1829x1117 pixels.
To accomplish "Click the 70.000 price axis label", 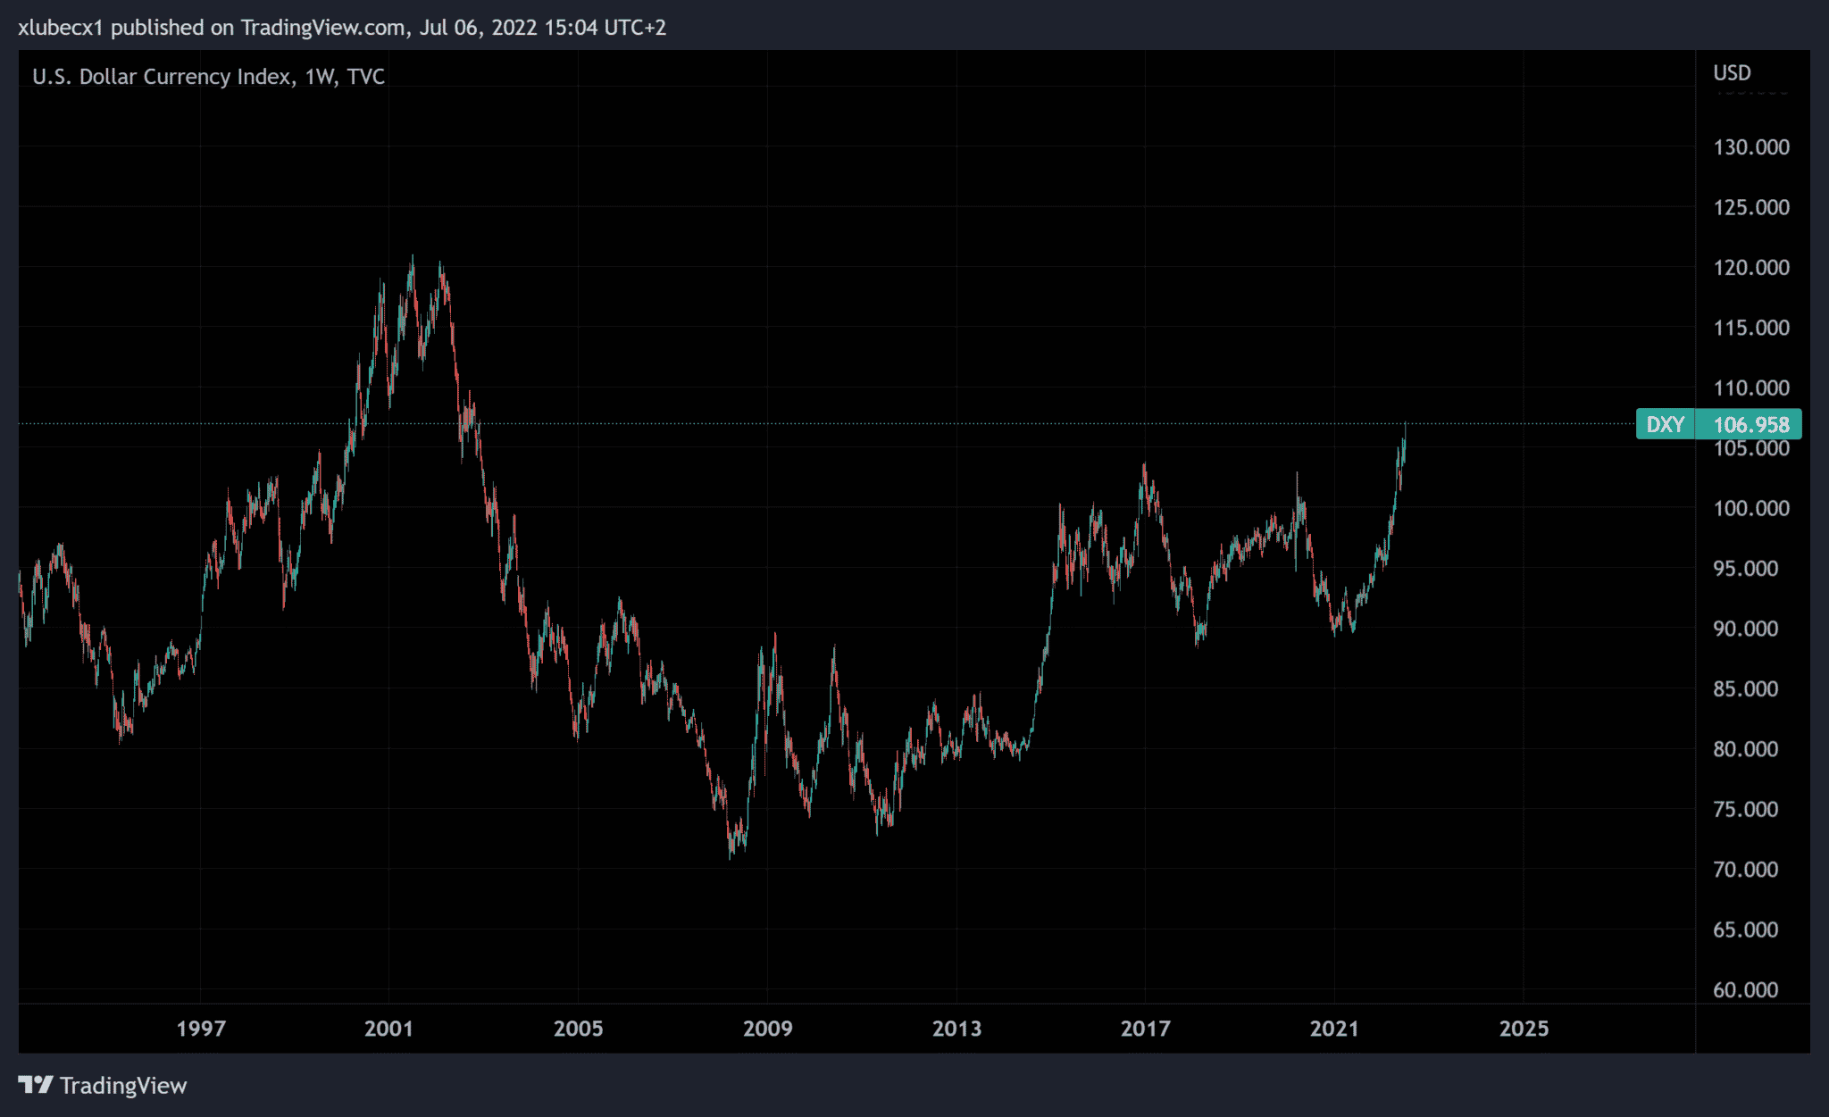I will click(1745, 870).
